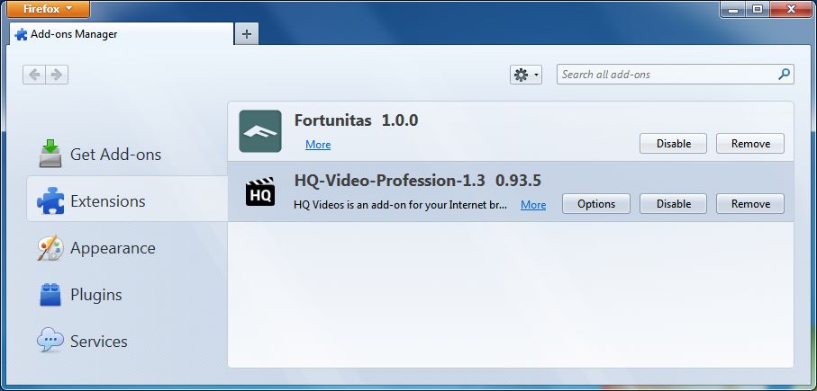Open the More link for Fortunitas
817x391 pixels.
tap(318, 145)
